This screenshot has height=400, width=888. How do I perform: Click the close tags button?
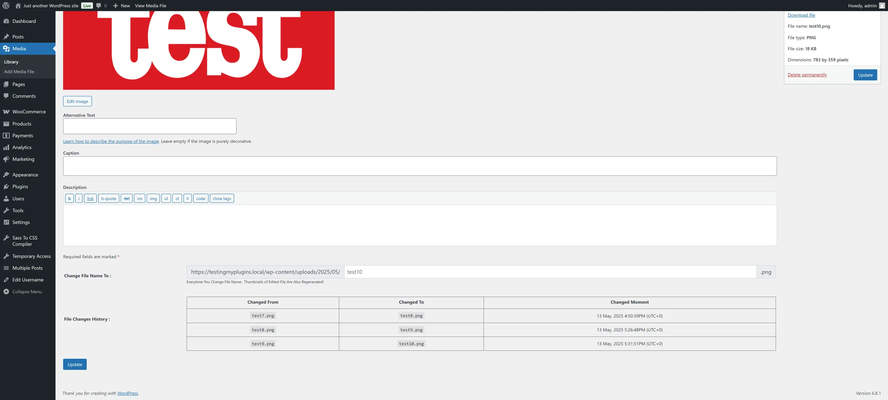(x=222, y=198)
